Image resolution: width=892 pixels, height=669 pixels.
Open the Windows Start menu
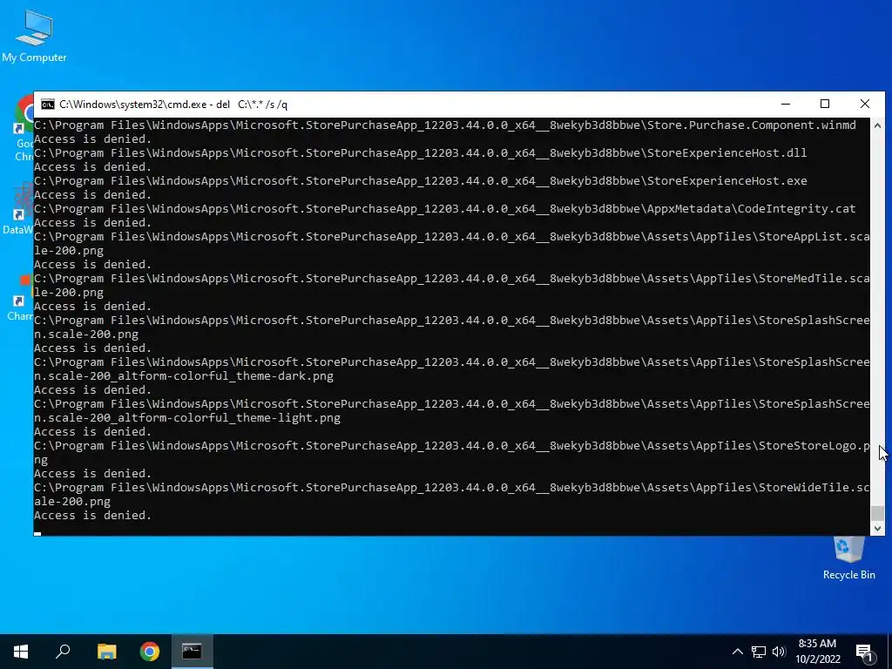[21, 652]
